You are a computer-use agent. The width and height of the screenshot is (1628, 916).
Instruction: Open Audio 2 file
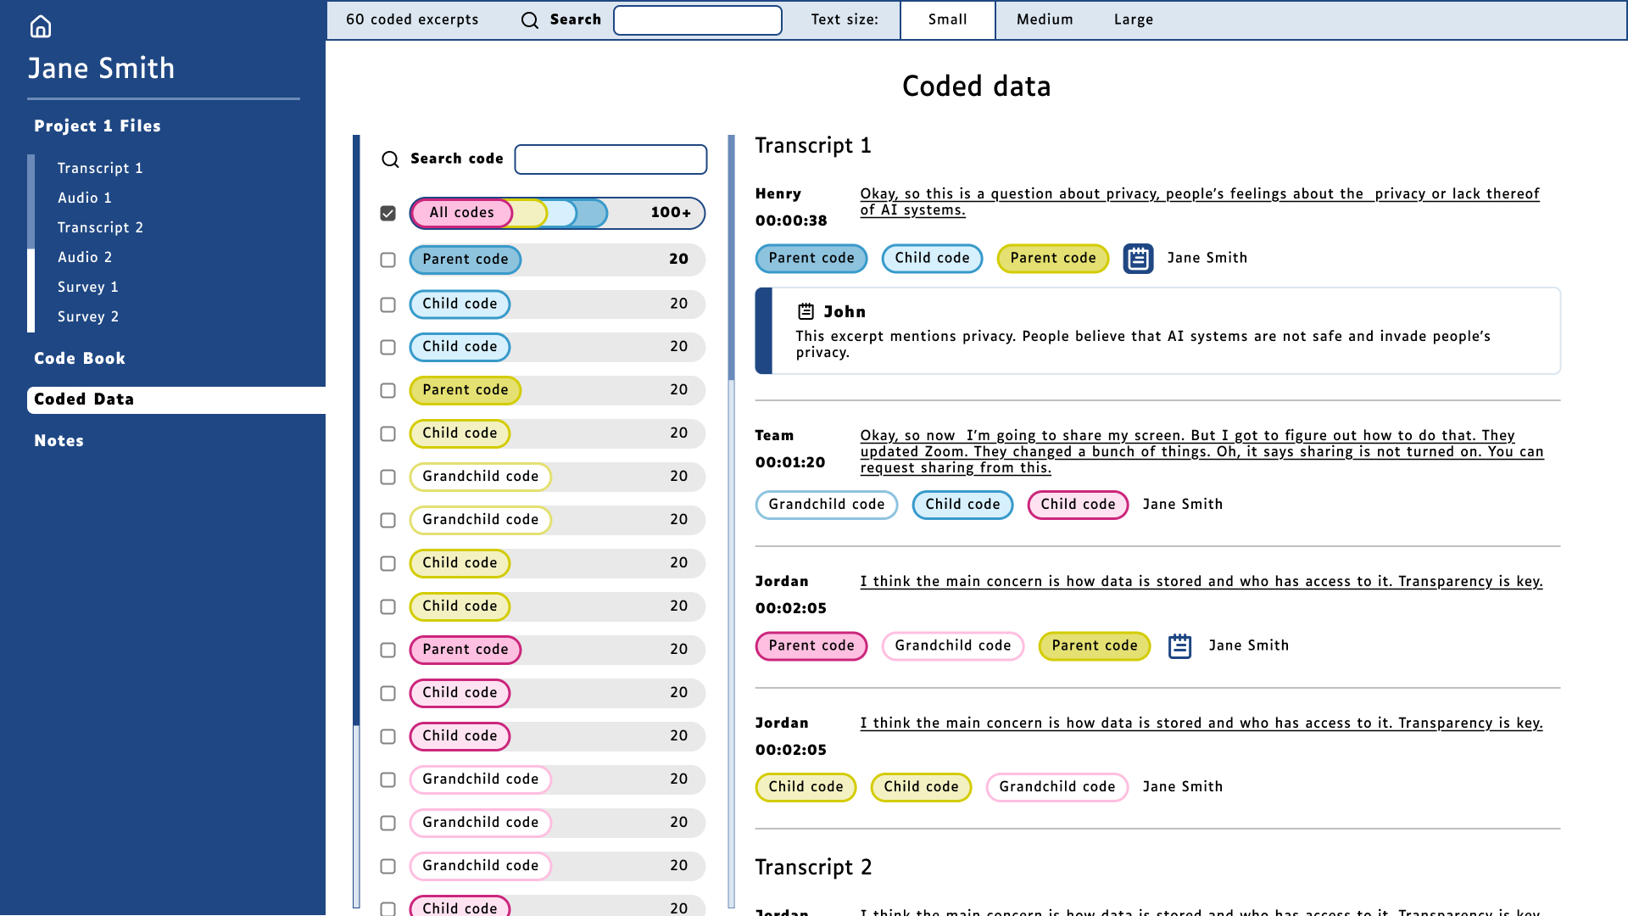coord(85,258)
